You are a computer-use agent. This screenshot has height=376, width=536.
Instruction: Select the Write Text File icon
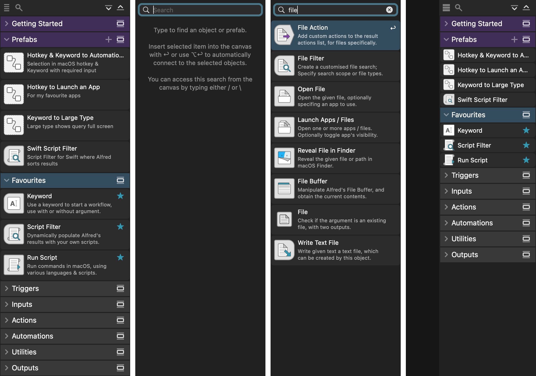point(284,250)
